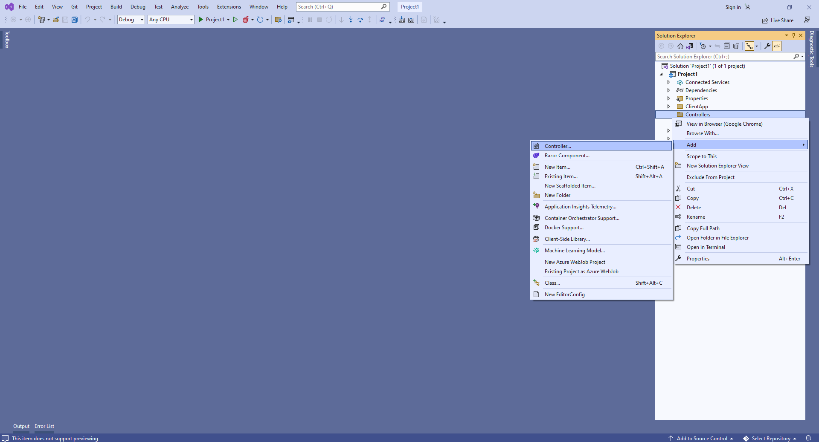Start Without Debugging using the hollow play icon
The height and width of the screenshot is (442, 819).
(x=235, y=20)
